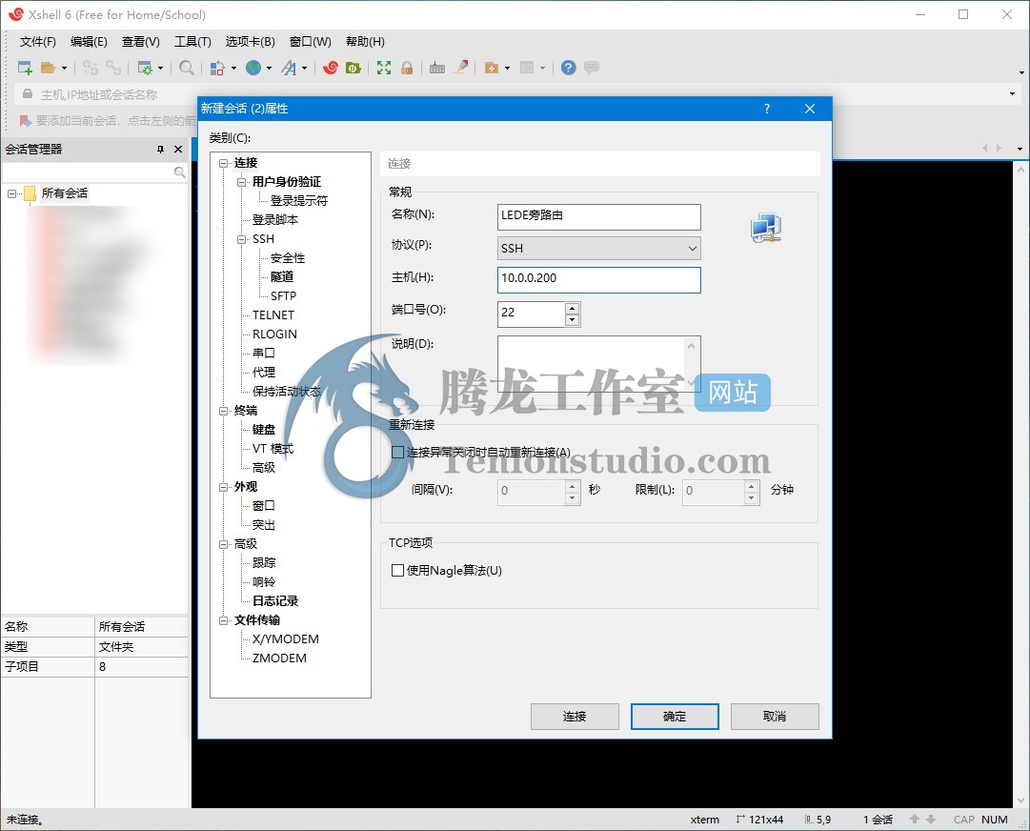The width and height of the screenshot is (1030, 831).
Task: Decrease port number with down arrow
Action: tap(572, 320)
